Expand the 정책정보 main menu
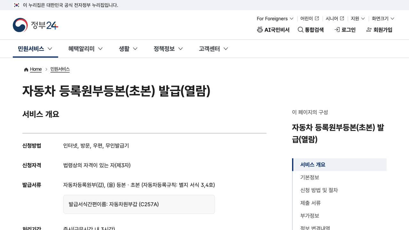409x230 pixels. [x=168, y=49]
